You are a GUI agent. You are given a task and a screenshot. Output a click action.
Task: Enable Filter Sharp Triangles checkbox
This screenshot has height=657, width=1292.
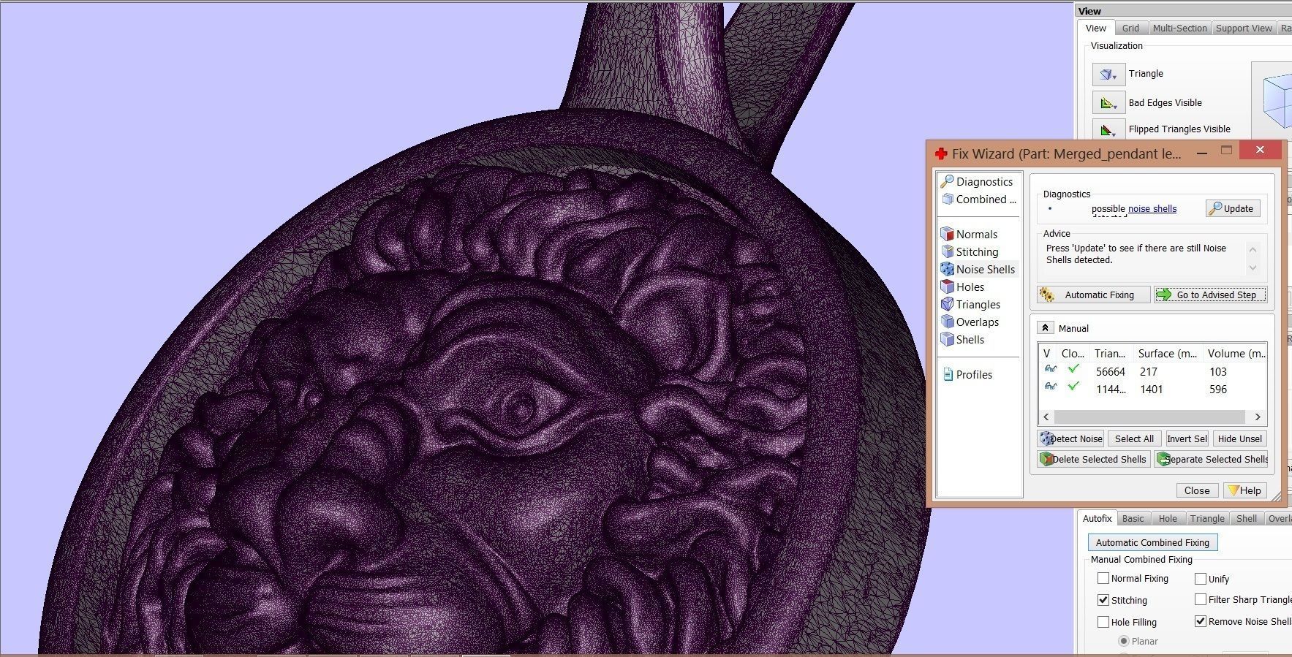point(1201,599)
